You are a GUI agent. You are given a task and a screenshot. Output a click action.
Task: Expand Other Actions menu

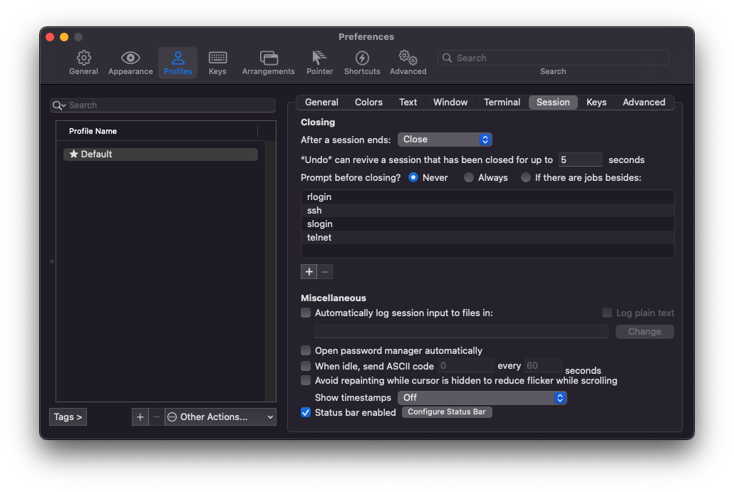coord(220,417)
